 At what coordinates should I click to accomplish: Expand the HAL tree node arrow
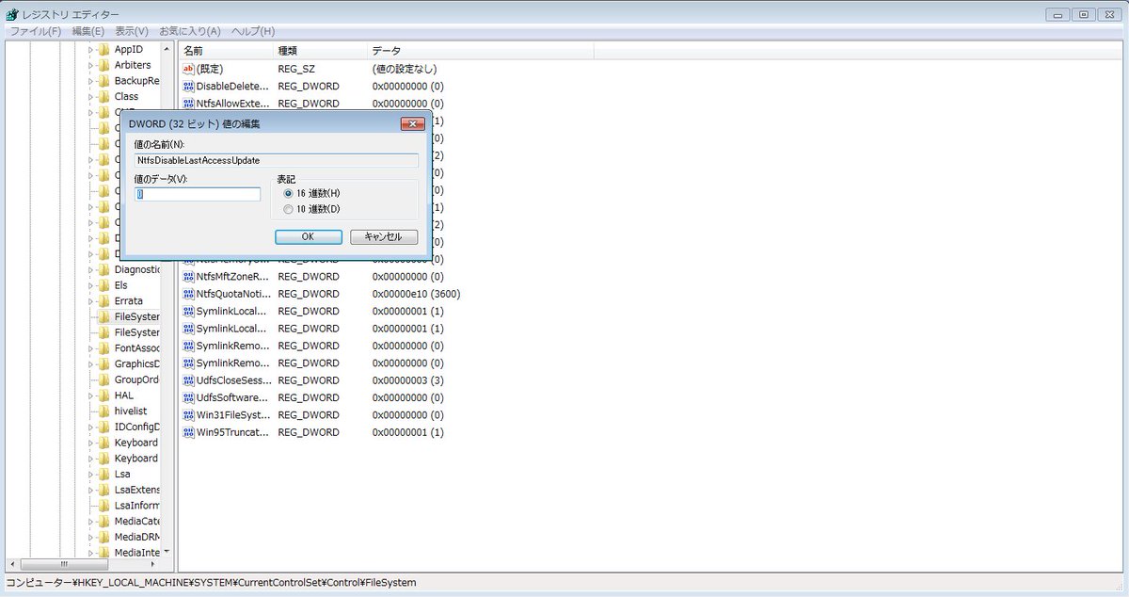91,395
